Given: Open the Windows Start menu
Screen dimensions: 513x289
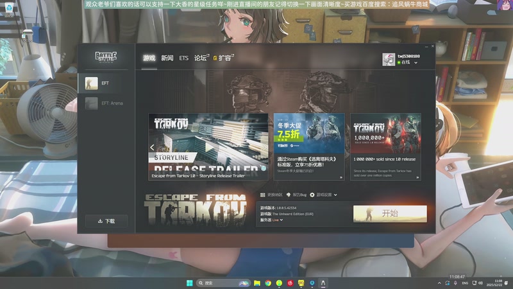Looking at the screenshot, I should tap(189, 283).
